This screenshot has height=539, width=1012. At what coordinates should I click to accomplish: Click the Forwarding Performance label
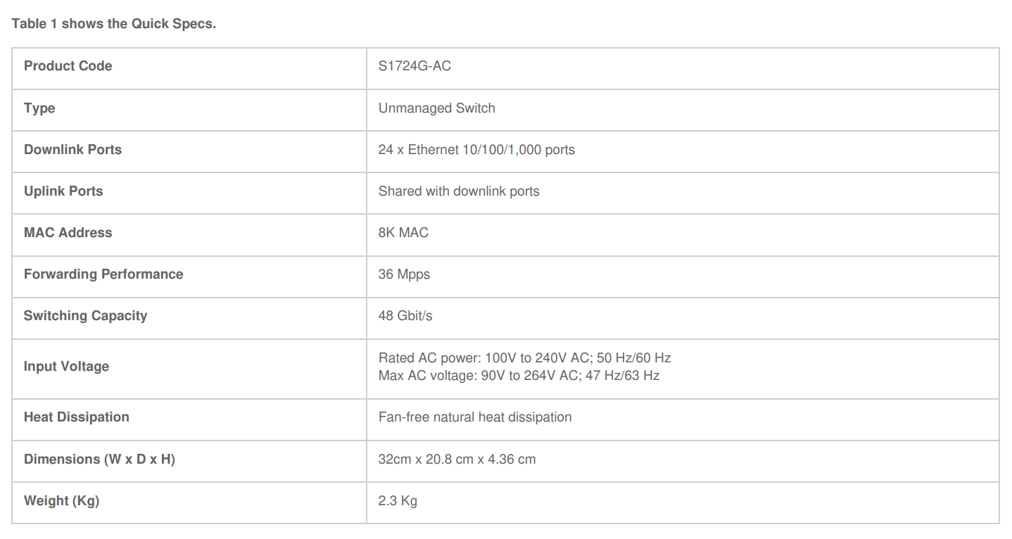tap(103, 274)
